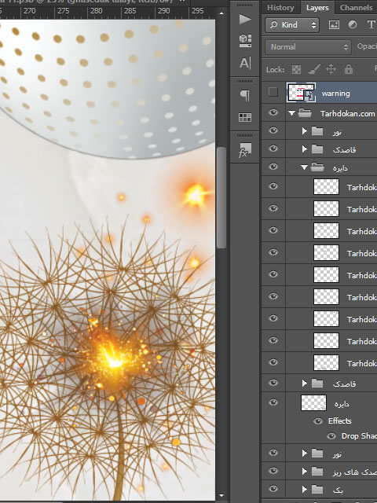Image resolution: width=377 pixels, height=503 pixels.
Task: Click the lock all padlock button
Action: click(349, 69)
